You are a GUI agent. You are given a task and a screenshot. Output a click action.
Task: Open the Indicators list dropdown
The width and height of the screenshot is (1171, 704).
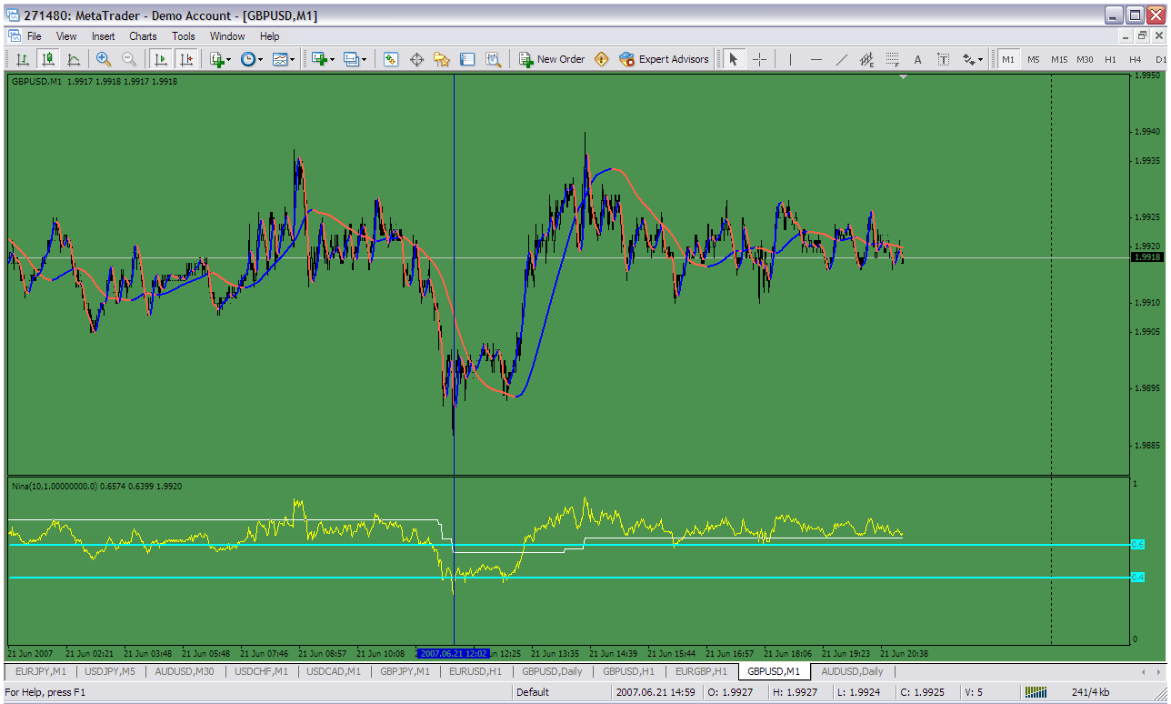tap(220, 59)
